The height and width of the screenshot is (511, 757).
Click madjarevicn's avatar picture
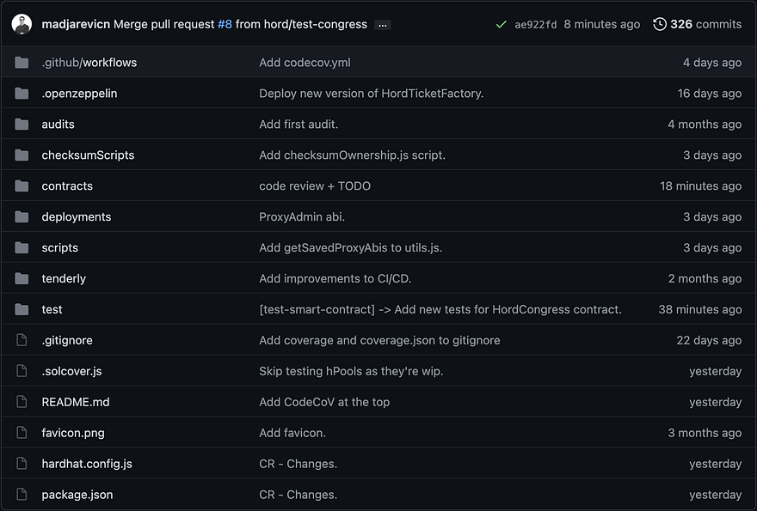[22, 24]
